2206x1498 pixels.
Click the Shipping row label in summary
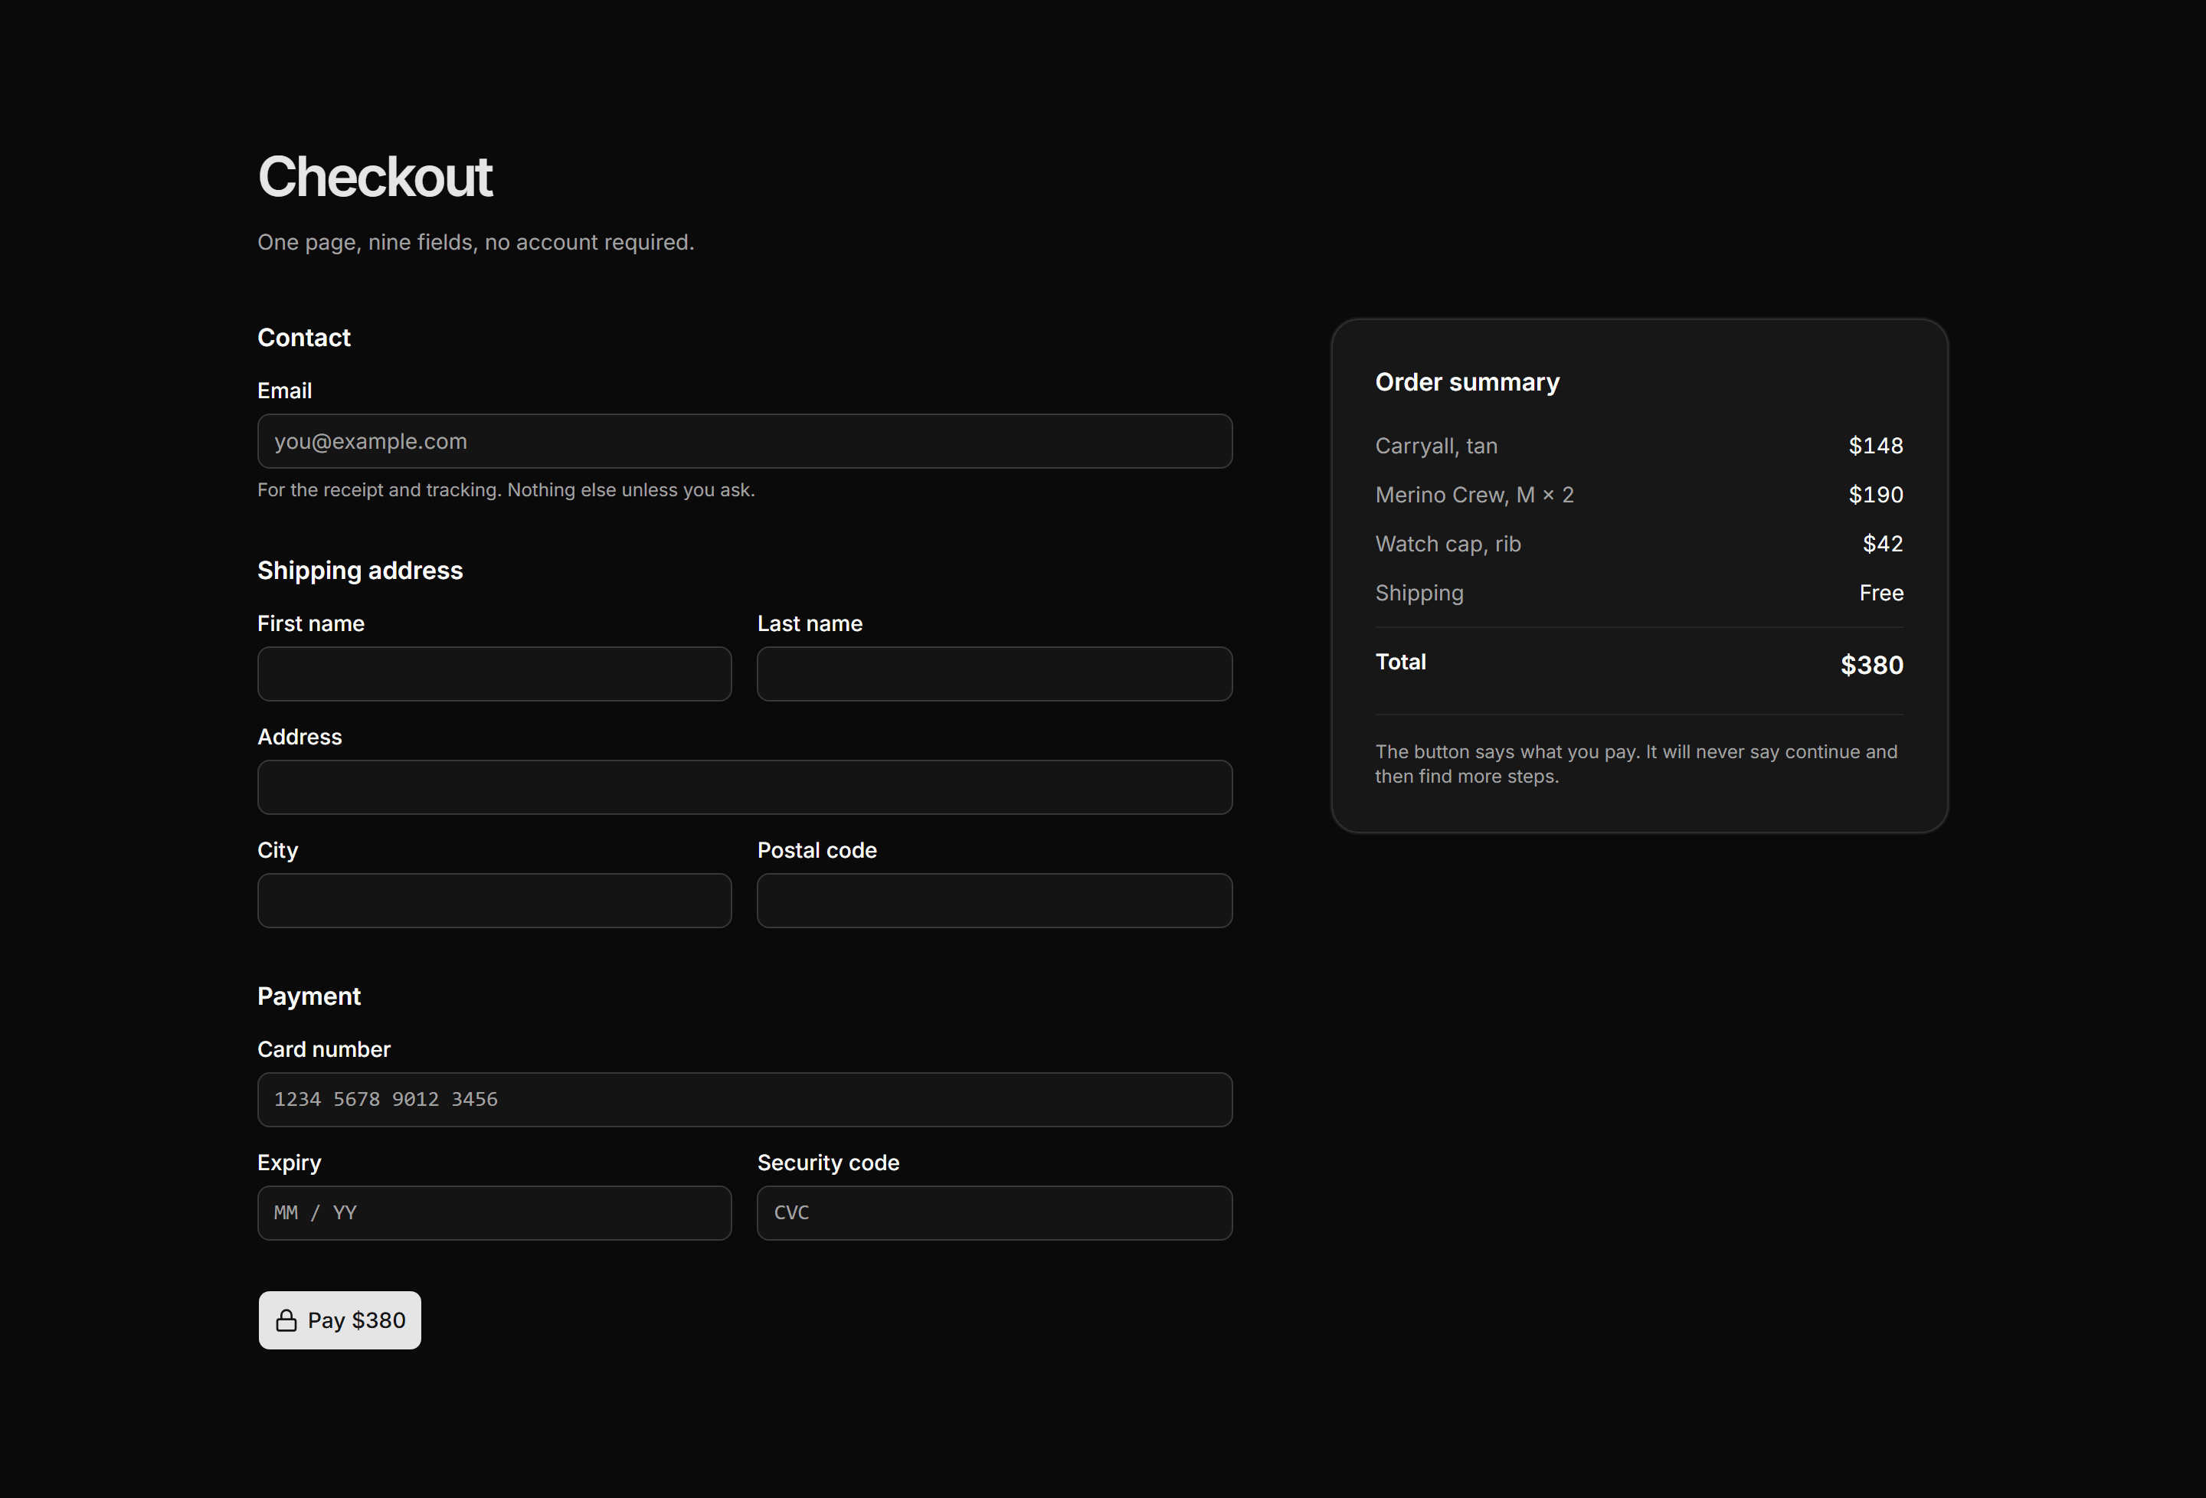(1419, 594)
